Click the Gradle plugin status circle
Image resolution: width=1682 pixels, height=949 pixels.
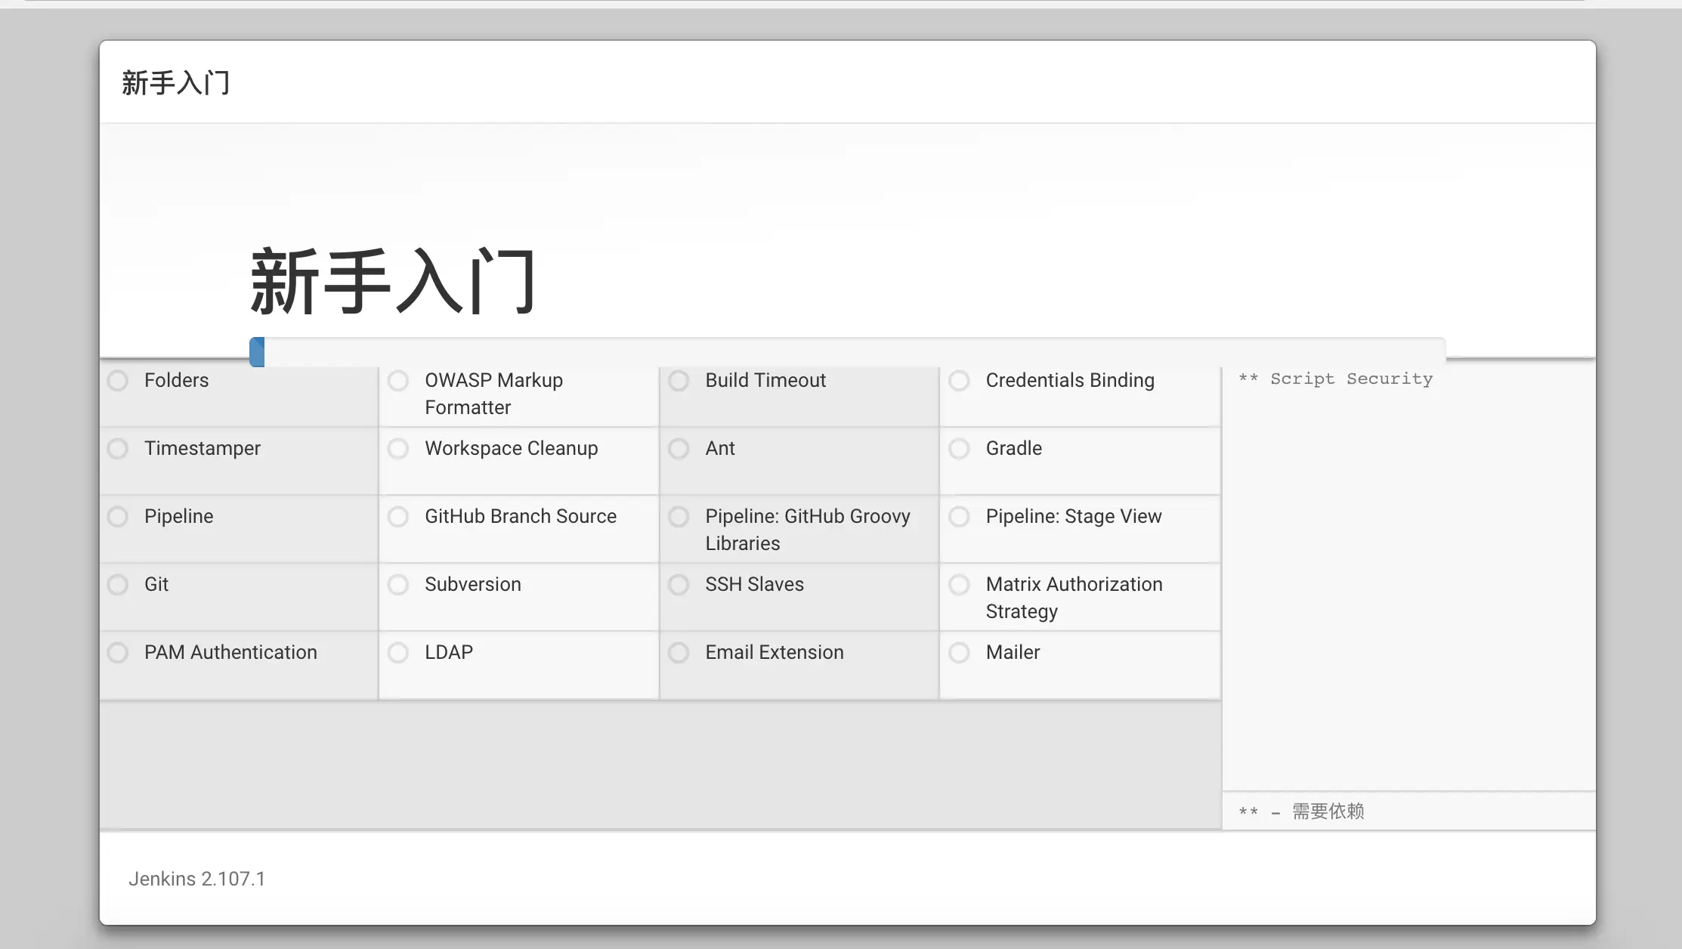point(959,449)
